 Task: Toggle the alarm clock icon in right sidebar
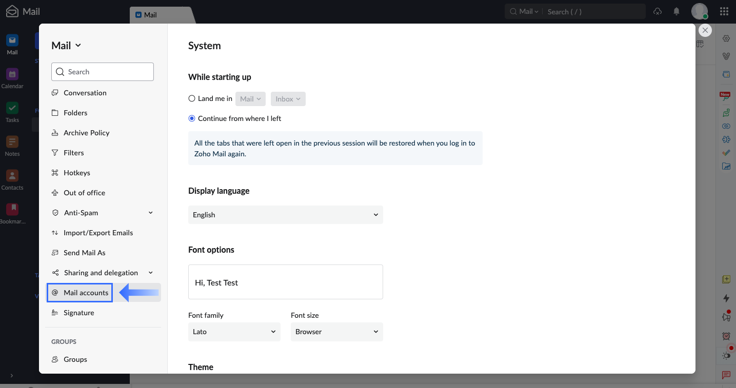pos(726,336)
